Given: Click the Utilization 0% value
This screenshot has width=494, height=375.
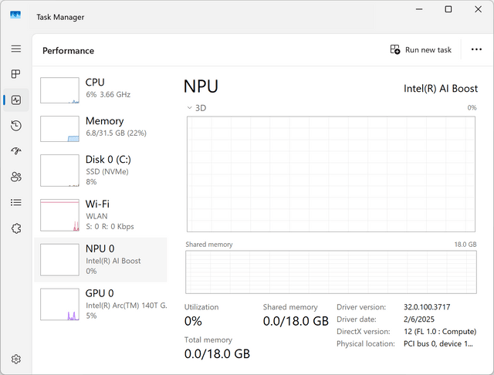Looking at the screenshot, I should [193, 321].
